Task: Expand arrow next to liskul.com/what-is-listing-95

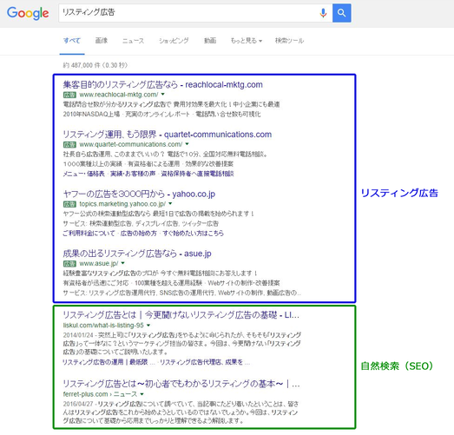Action: pos(148,326)
